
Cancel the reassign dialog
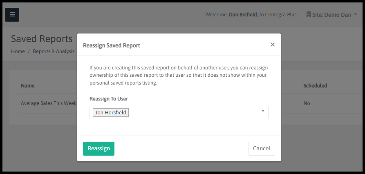point(261,149)
